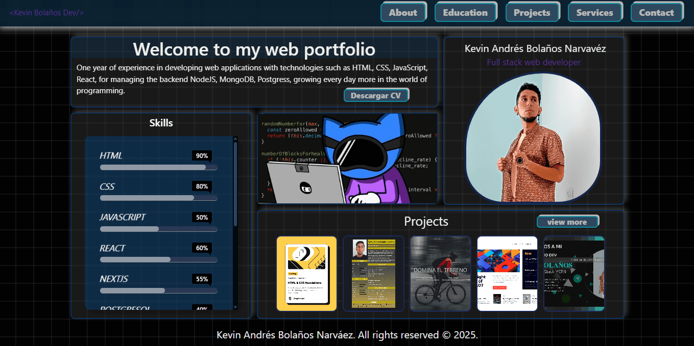Click view more in the Projects panel
This screenshot has height=346, width=694.
pyautogui.click(x=568, y=221)
